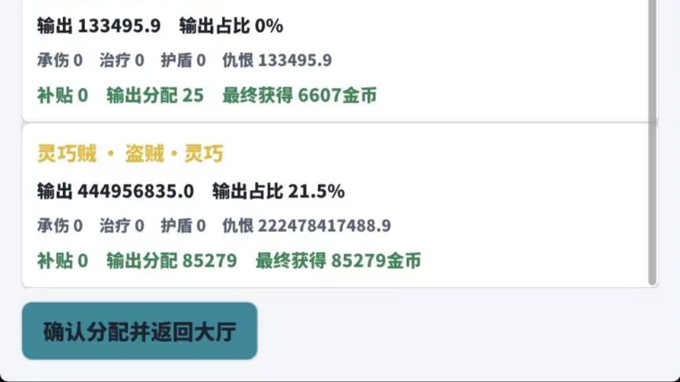Viewport: 680px width, 382px height.
Task: Click 输出分配 85279 in the 灵巧贼 card
Action: (x=172, y=261)
